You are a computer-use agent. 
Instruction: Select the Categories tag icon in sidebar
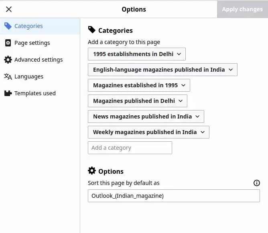click(x=8, y=26)
